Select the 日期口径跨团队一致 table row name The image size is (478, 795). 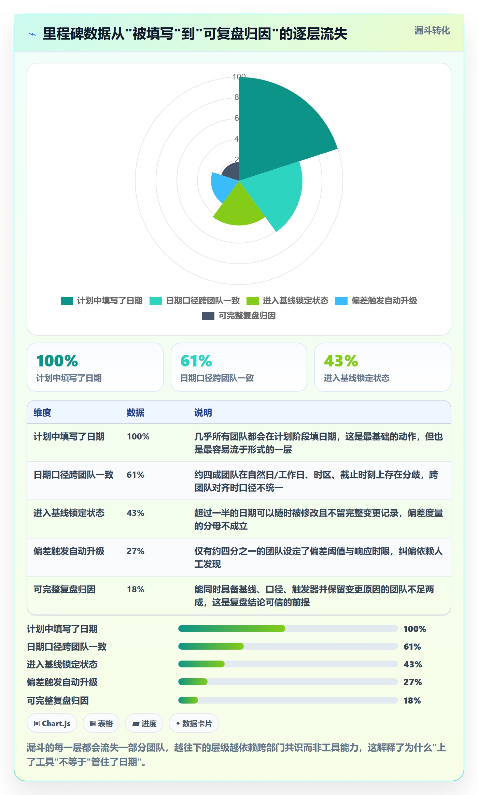73,475
